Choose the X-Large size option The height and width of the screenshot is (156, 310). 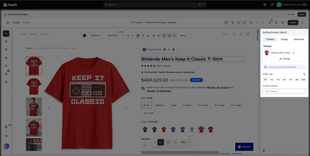coord(187,105)
